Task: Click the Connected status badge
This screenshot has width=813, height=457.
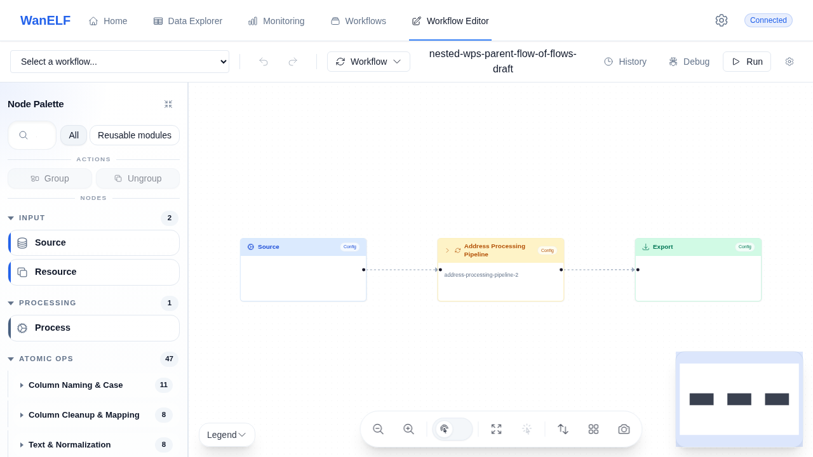Action: point(769,20)
